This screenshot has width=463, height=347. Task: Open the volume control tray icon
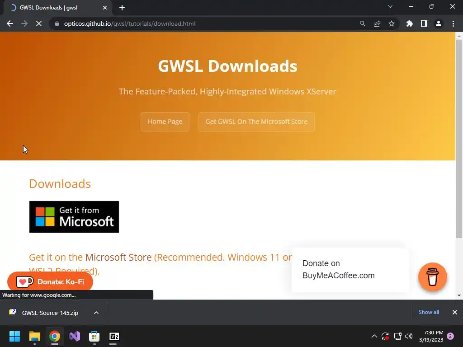409,336
